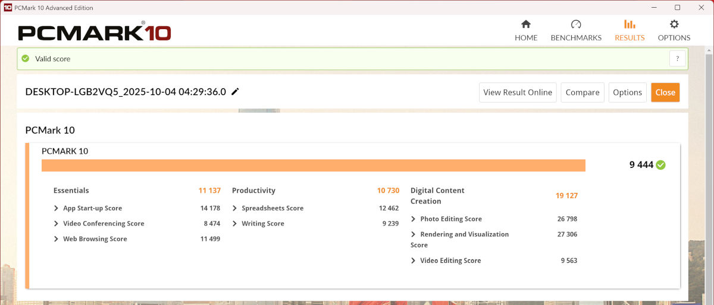This screenshot has height=305, width=714.
Task: Click the overall score 9 444
Action: (641, 165)
